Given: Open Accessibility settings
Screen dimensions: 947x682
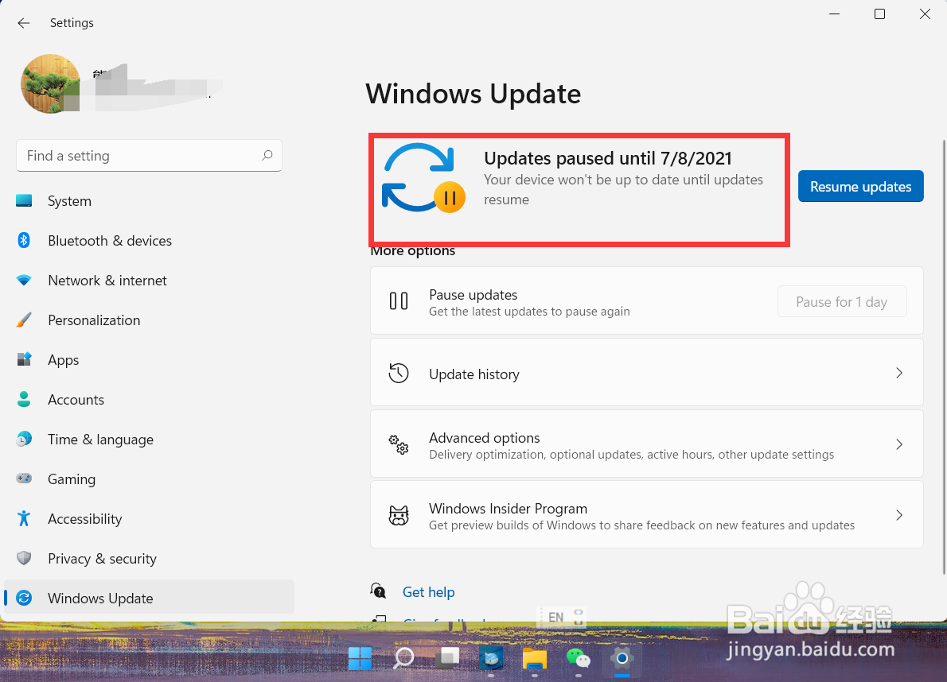Looking at the screenshot, I should tap(149, 519).
